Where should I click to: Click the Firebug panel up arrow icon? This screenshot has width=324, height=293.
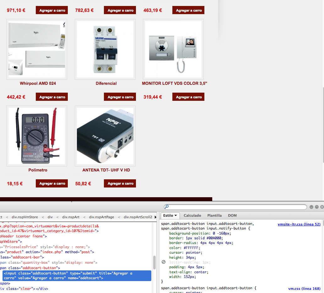(317, 207)
